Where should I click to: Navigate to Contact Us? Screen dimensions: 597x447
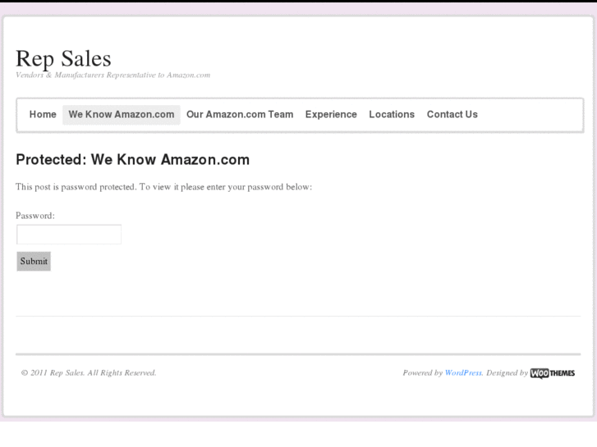click(x=452, y=115)
